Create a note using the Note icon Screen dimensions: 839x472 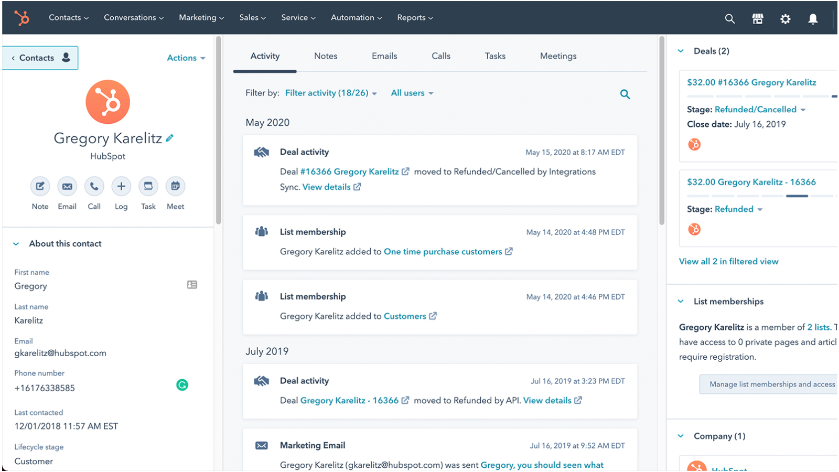tap(39, 186)
